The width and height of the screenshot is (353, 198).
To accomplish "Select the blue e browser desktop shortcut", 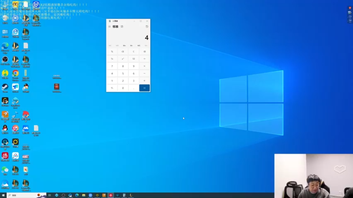I will [x=15, y=33].
